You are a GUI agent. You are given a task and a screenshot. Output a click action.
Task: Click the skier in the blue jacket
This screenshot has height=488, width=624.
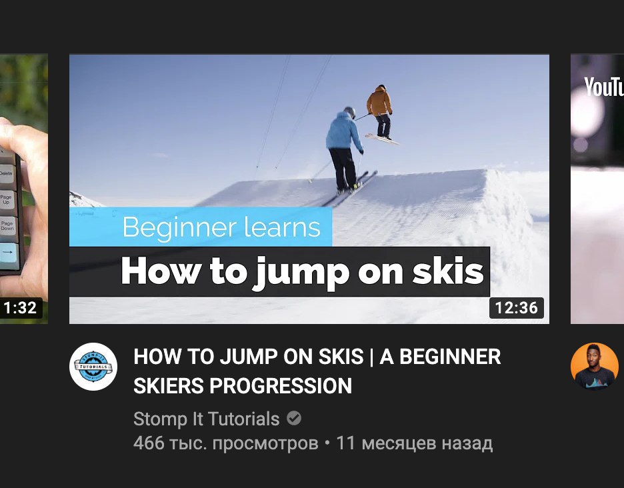[345, 149]
